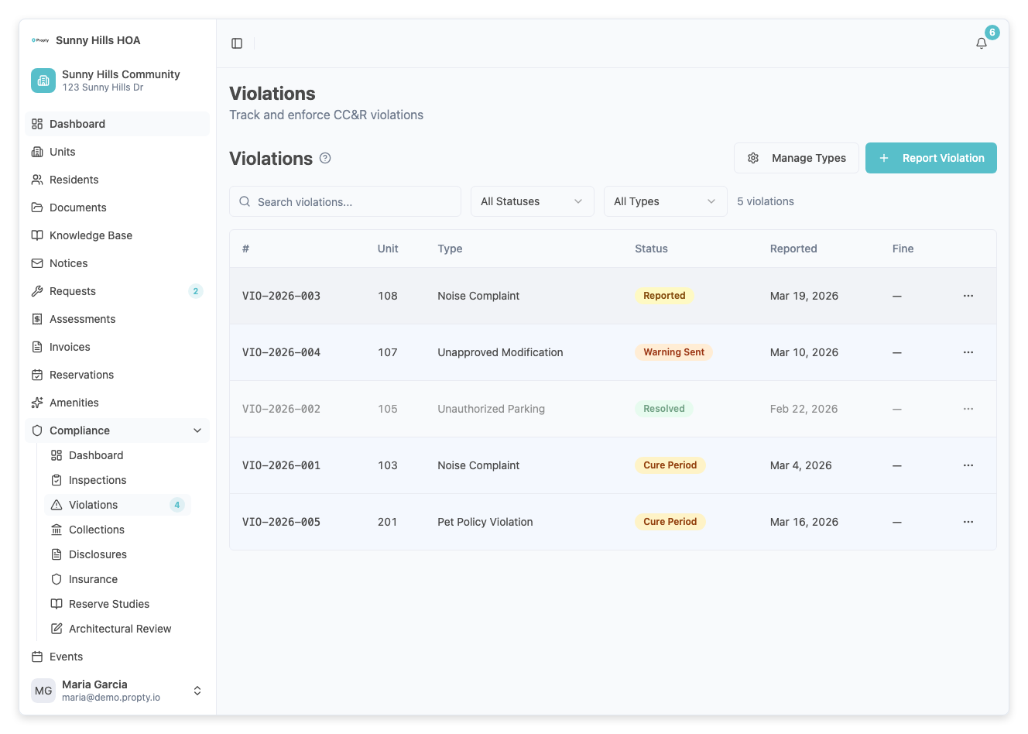Image resolution: width=1028 pixels, height=734 pixels.
Task: Open the notifications bell icon
Action: [981, 43]
